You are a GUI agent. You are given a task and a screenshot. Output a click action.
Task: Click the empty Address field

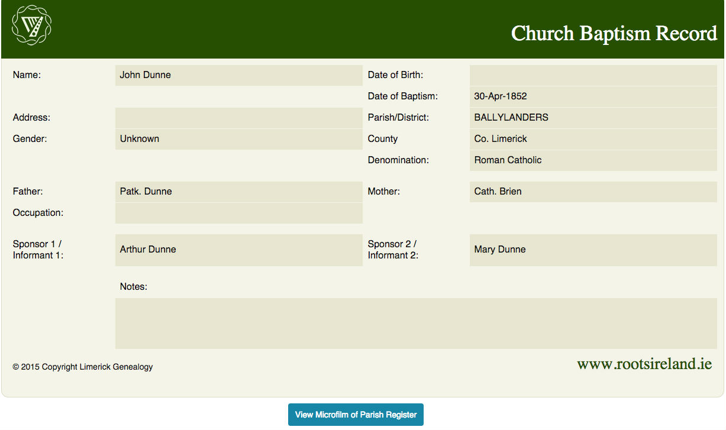pyautogui.click(x=238, y=118)
